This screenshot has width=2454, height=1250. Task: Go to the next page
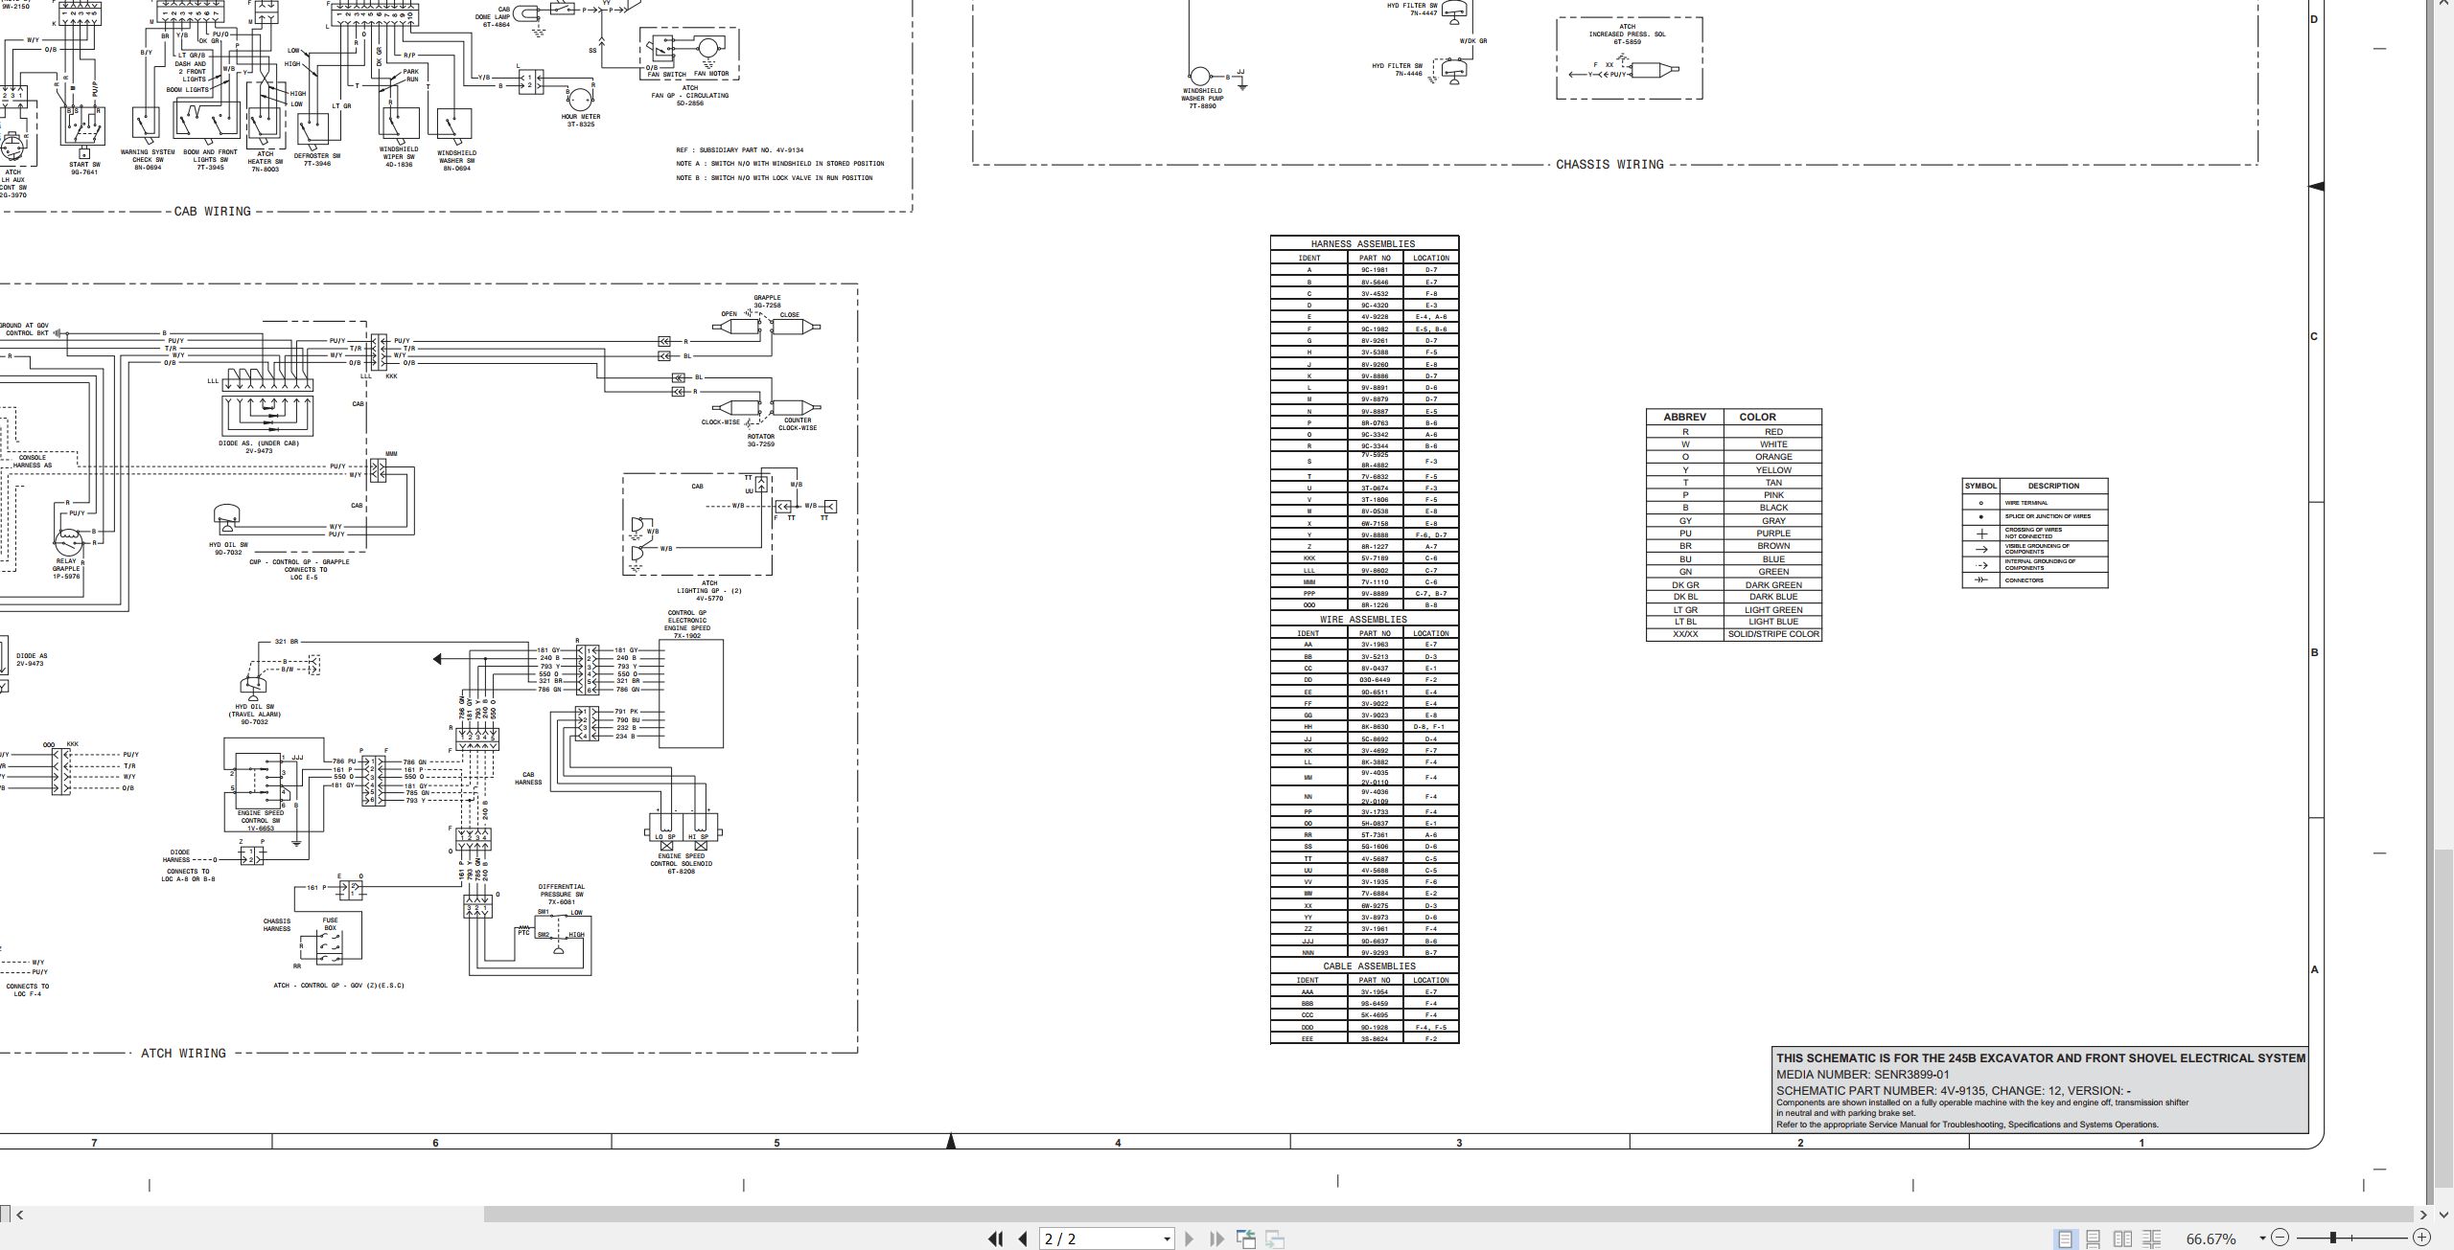point(1190,1239)
